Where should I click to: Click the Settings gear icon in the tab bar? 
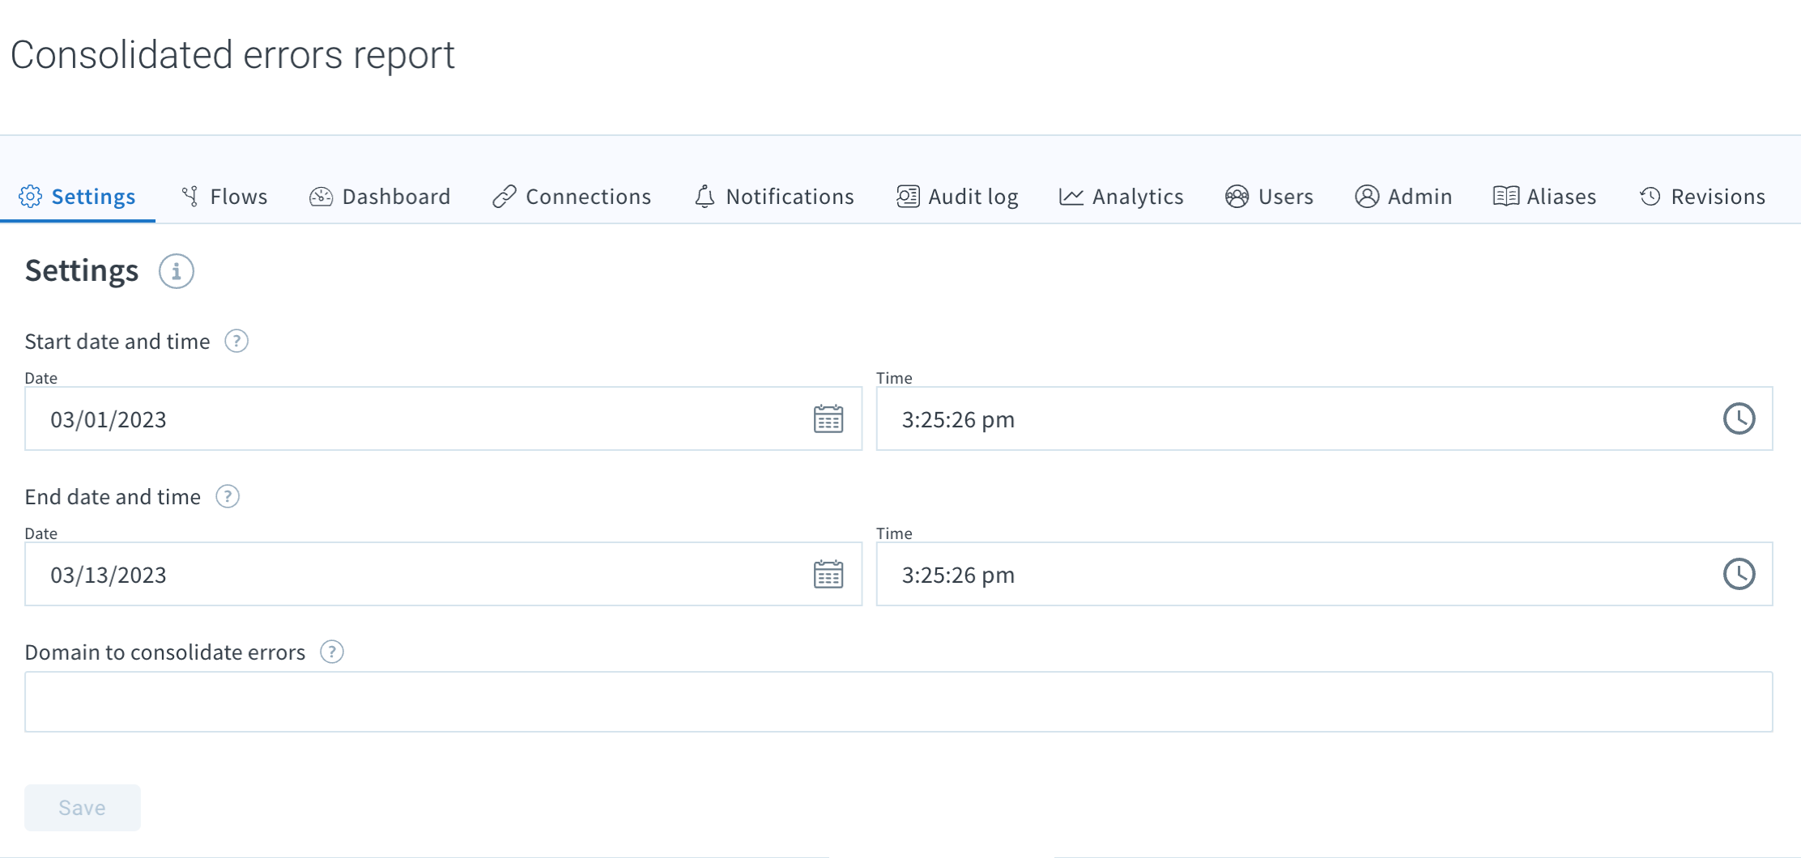point(32,196)
